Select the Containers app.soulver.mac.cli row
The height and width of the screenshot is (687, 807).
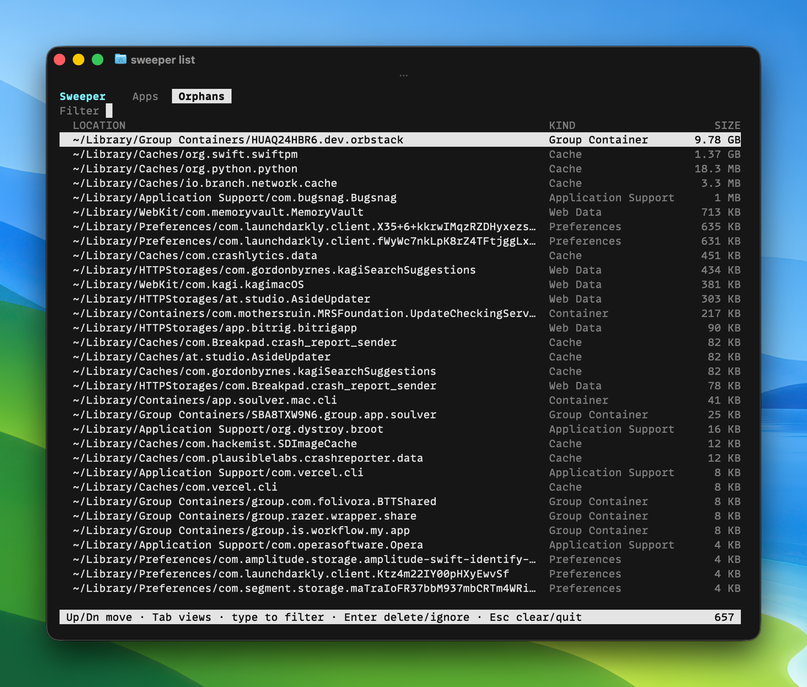tap(400, 400)
